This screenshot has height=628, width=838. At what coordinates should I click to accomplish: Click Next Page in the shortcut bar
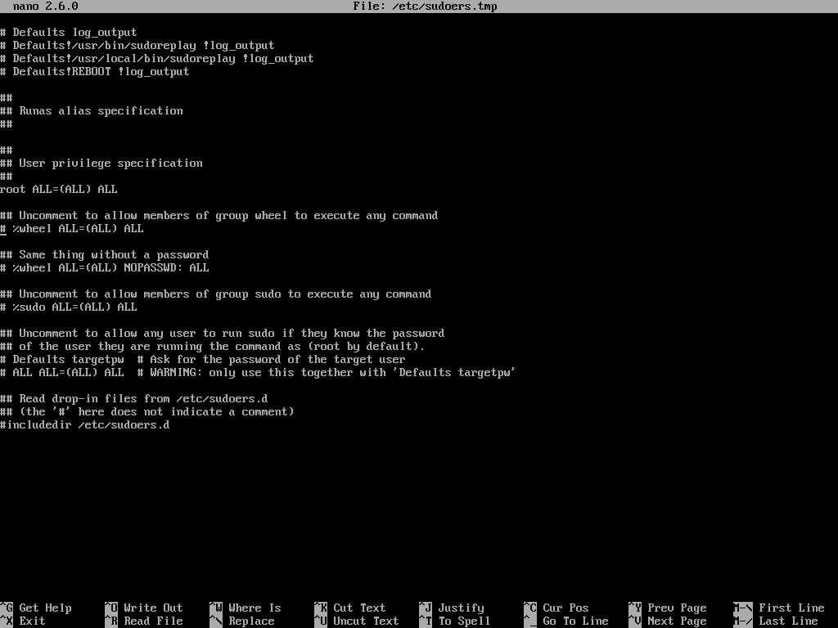point(671,621)
